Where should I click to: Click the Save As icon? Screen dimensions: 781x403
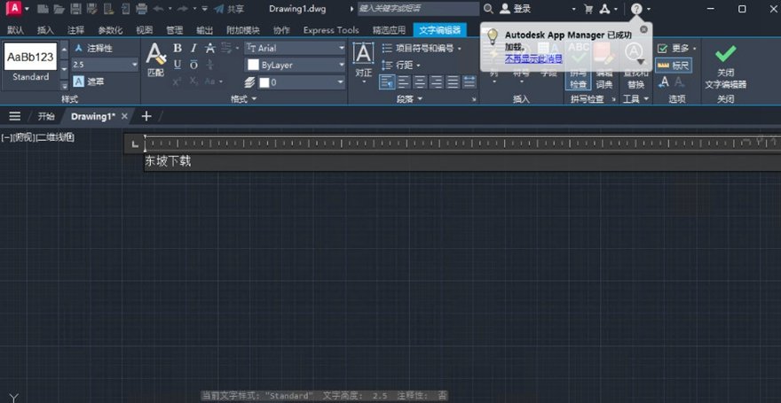point(91,9)
